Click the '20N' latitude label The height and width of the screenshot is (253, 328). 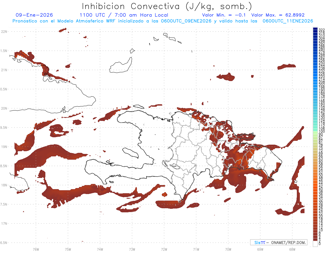coord(4,108)
